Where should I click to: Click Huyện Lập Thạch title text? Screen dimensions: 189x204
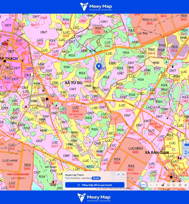74,175
